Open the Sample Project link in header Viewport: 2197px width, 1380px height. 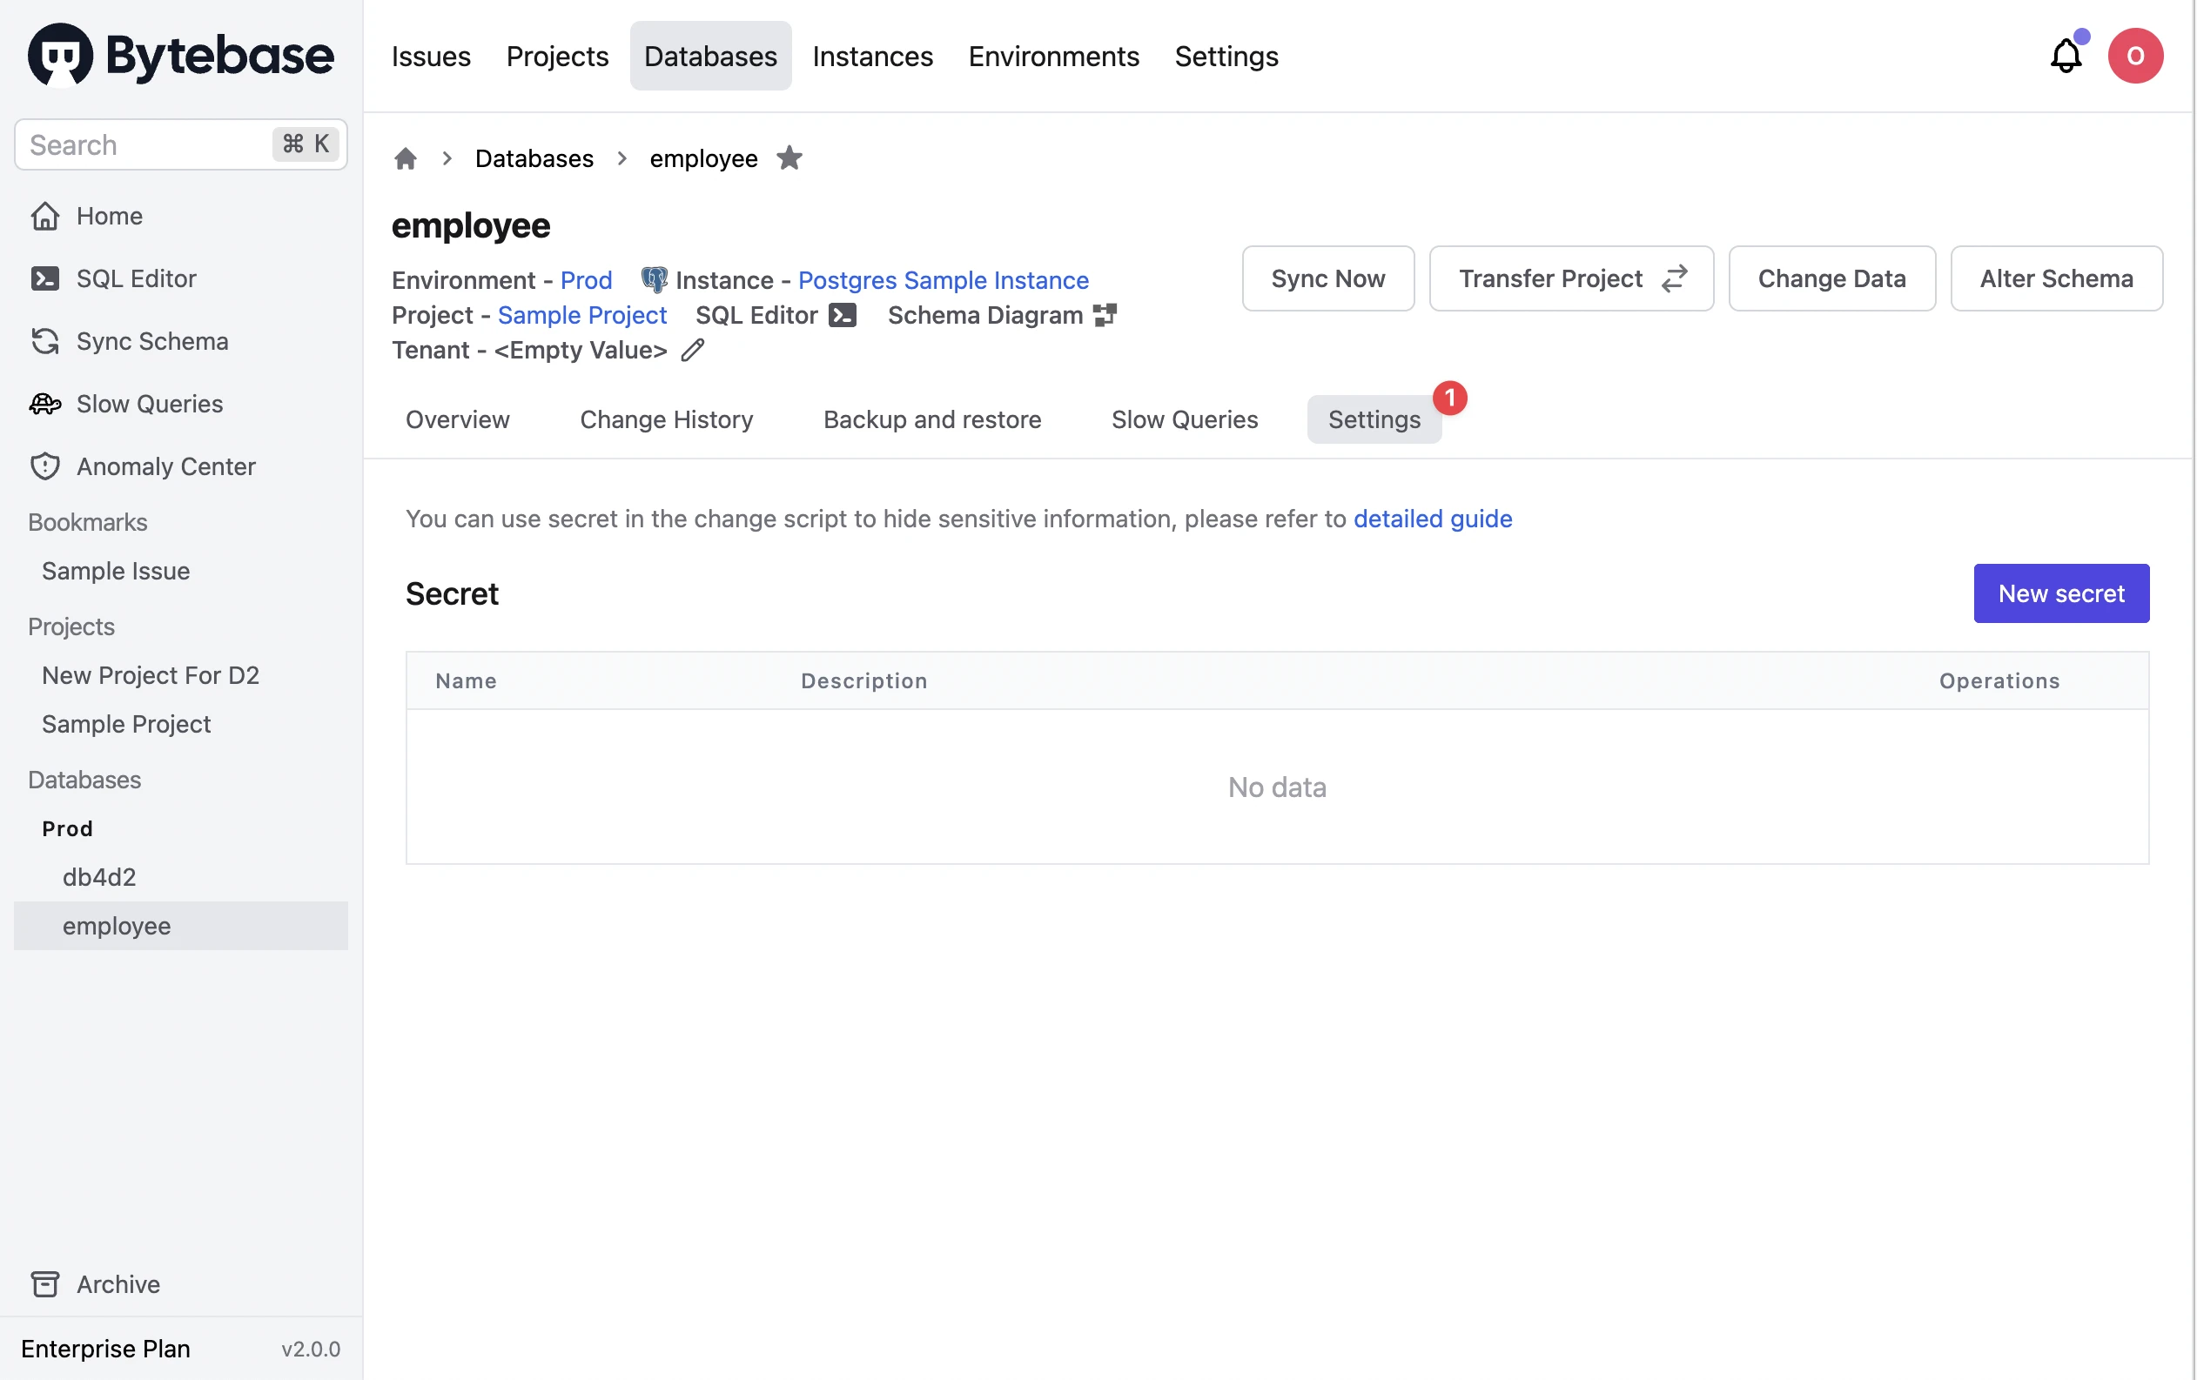pos(582,315)
